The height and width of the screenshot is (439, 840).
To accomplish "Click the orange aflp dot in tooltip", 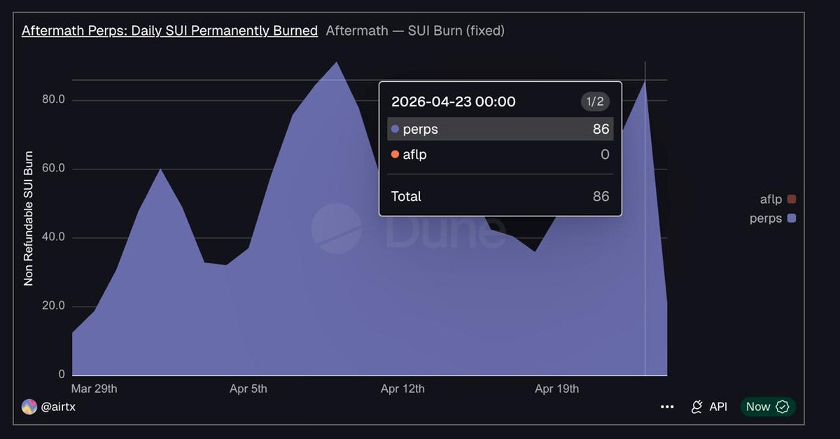I will pyautogui.click(x=395, y=155).
